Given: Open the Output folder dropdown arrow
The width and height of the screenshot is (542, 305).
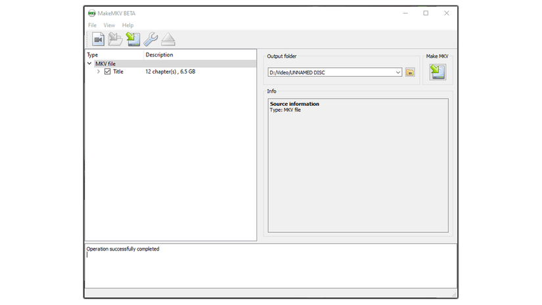Looking at the screenshot, I should click(x=398, y=72).
